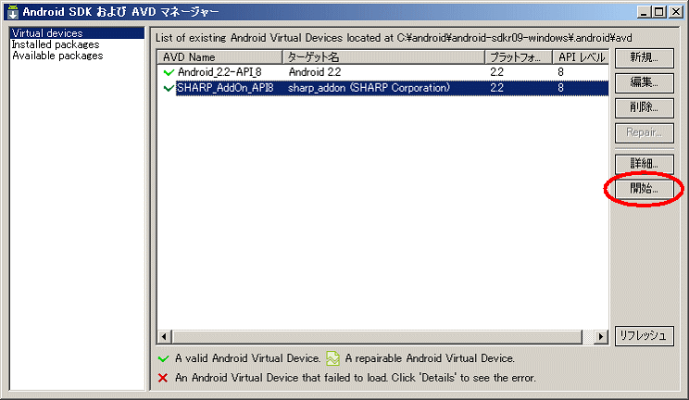Click platform 2.2 in SHARP_AddOn_API8 row
This screenshot has height=400, width=689.
(x=496, y=88)
